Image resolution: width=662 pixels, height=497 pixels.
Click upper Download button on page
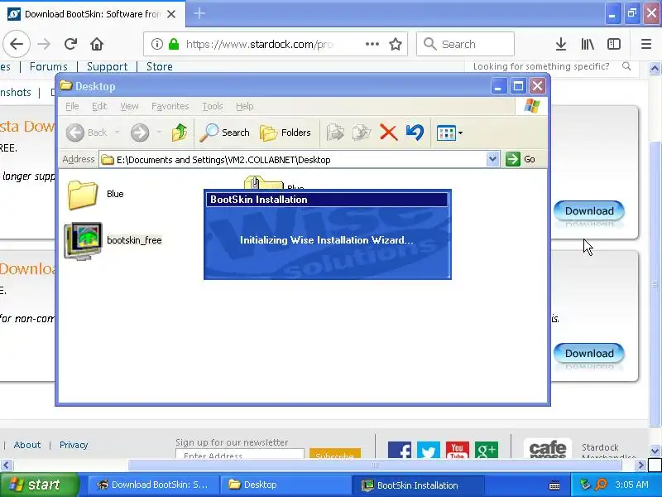tap(589, 210)
